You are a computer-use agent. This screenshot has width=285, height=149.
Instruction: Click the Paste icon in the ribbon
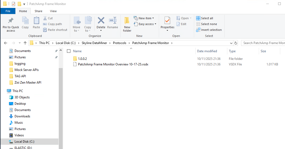36,21
